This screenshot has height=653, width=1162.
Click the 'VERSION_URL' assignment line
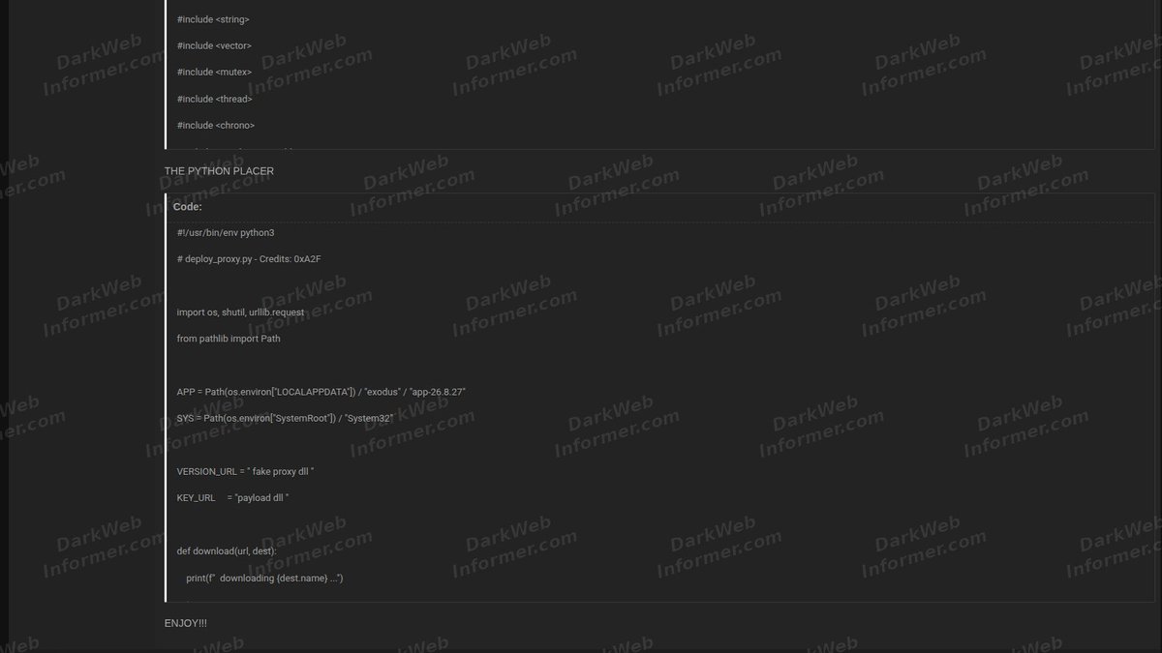pos(245,471)
